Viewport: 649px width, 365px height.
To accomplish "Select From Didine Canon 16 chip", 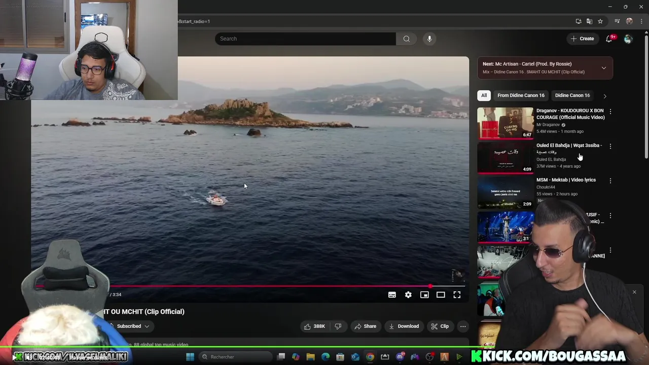I will (x=521, y=95).
